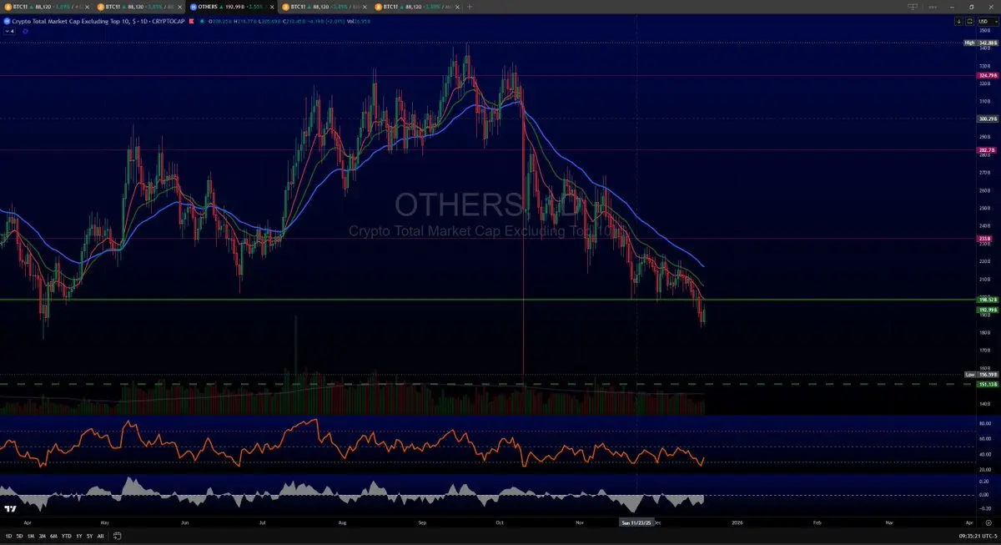The height and width of the screenshot is (545, 1001).
Task: Click the OTHERS symbol logo in legend
Action: (5, 22)
